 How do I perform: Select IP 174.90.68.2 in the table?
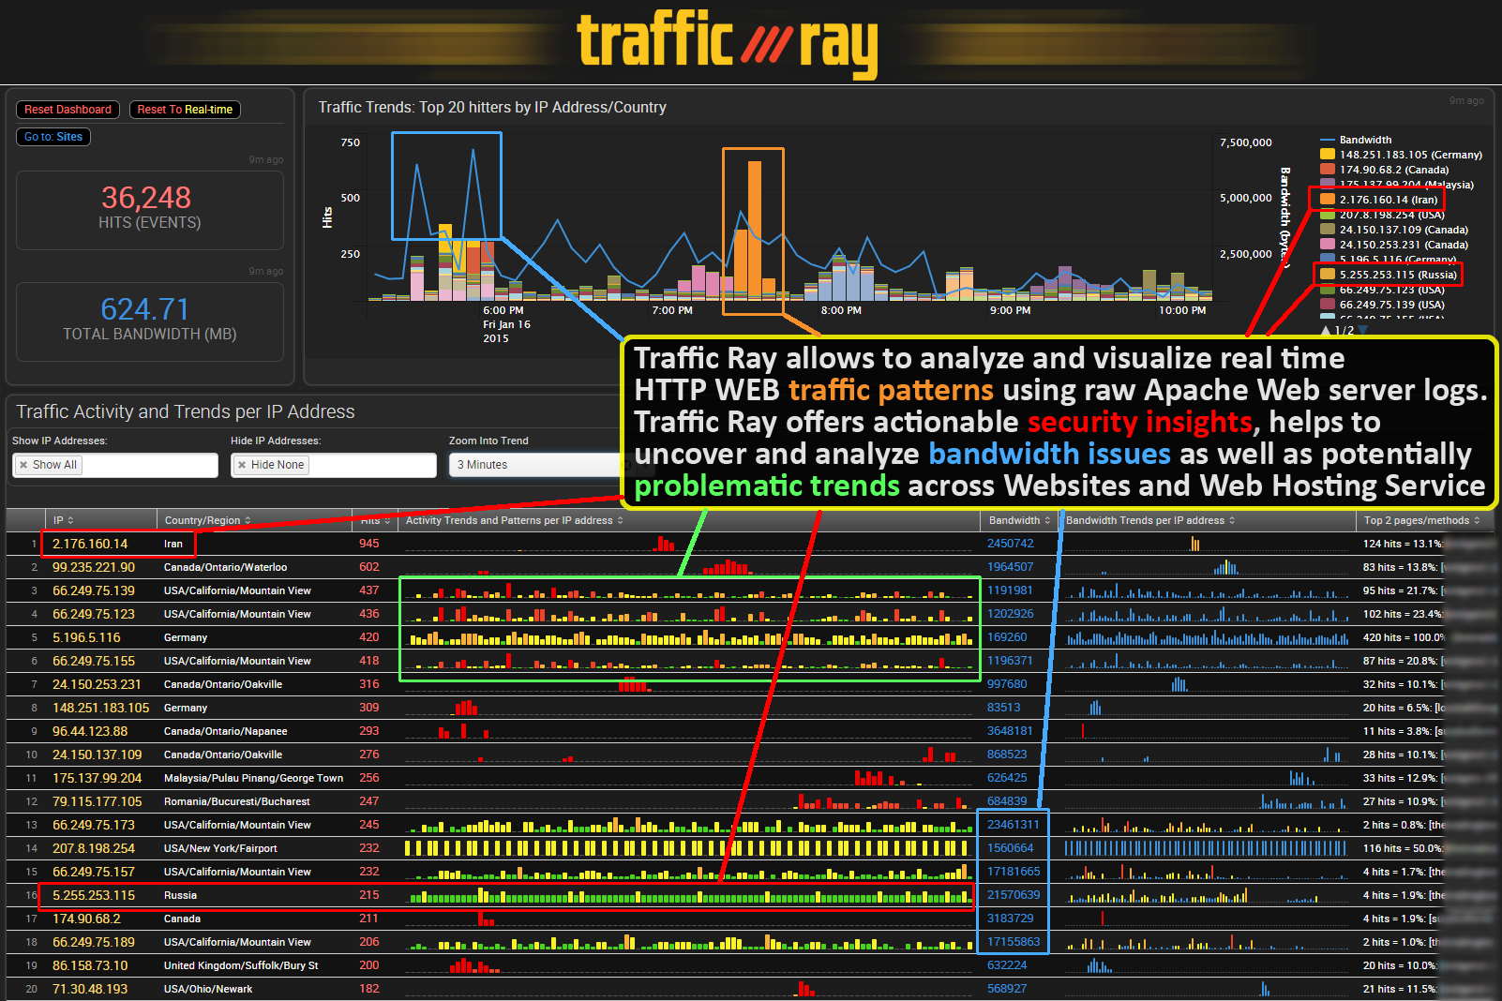coord(86,919)
